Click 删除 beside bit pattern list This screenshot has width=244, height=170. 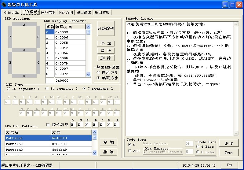pos(108,152)
